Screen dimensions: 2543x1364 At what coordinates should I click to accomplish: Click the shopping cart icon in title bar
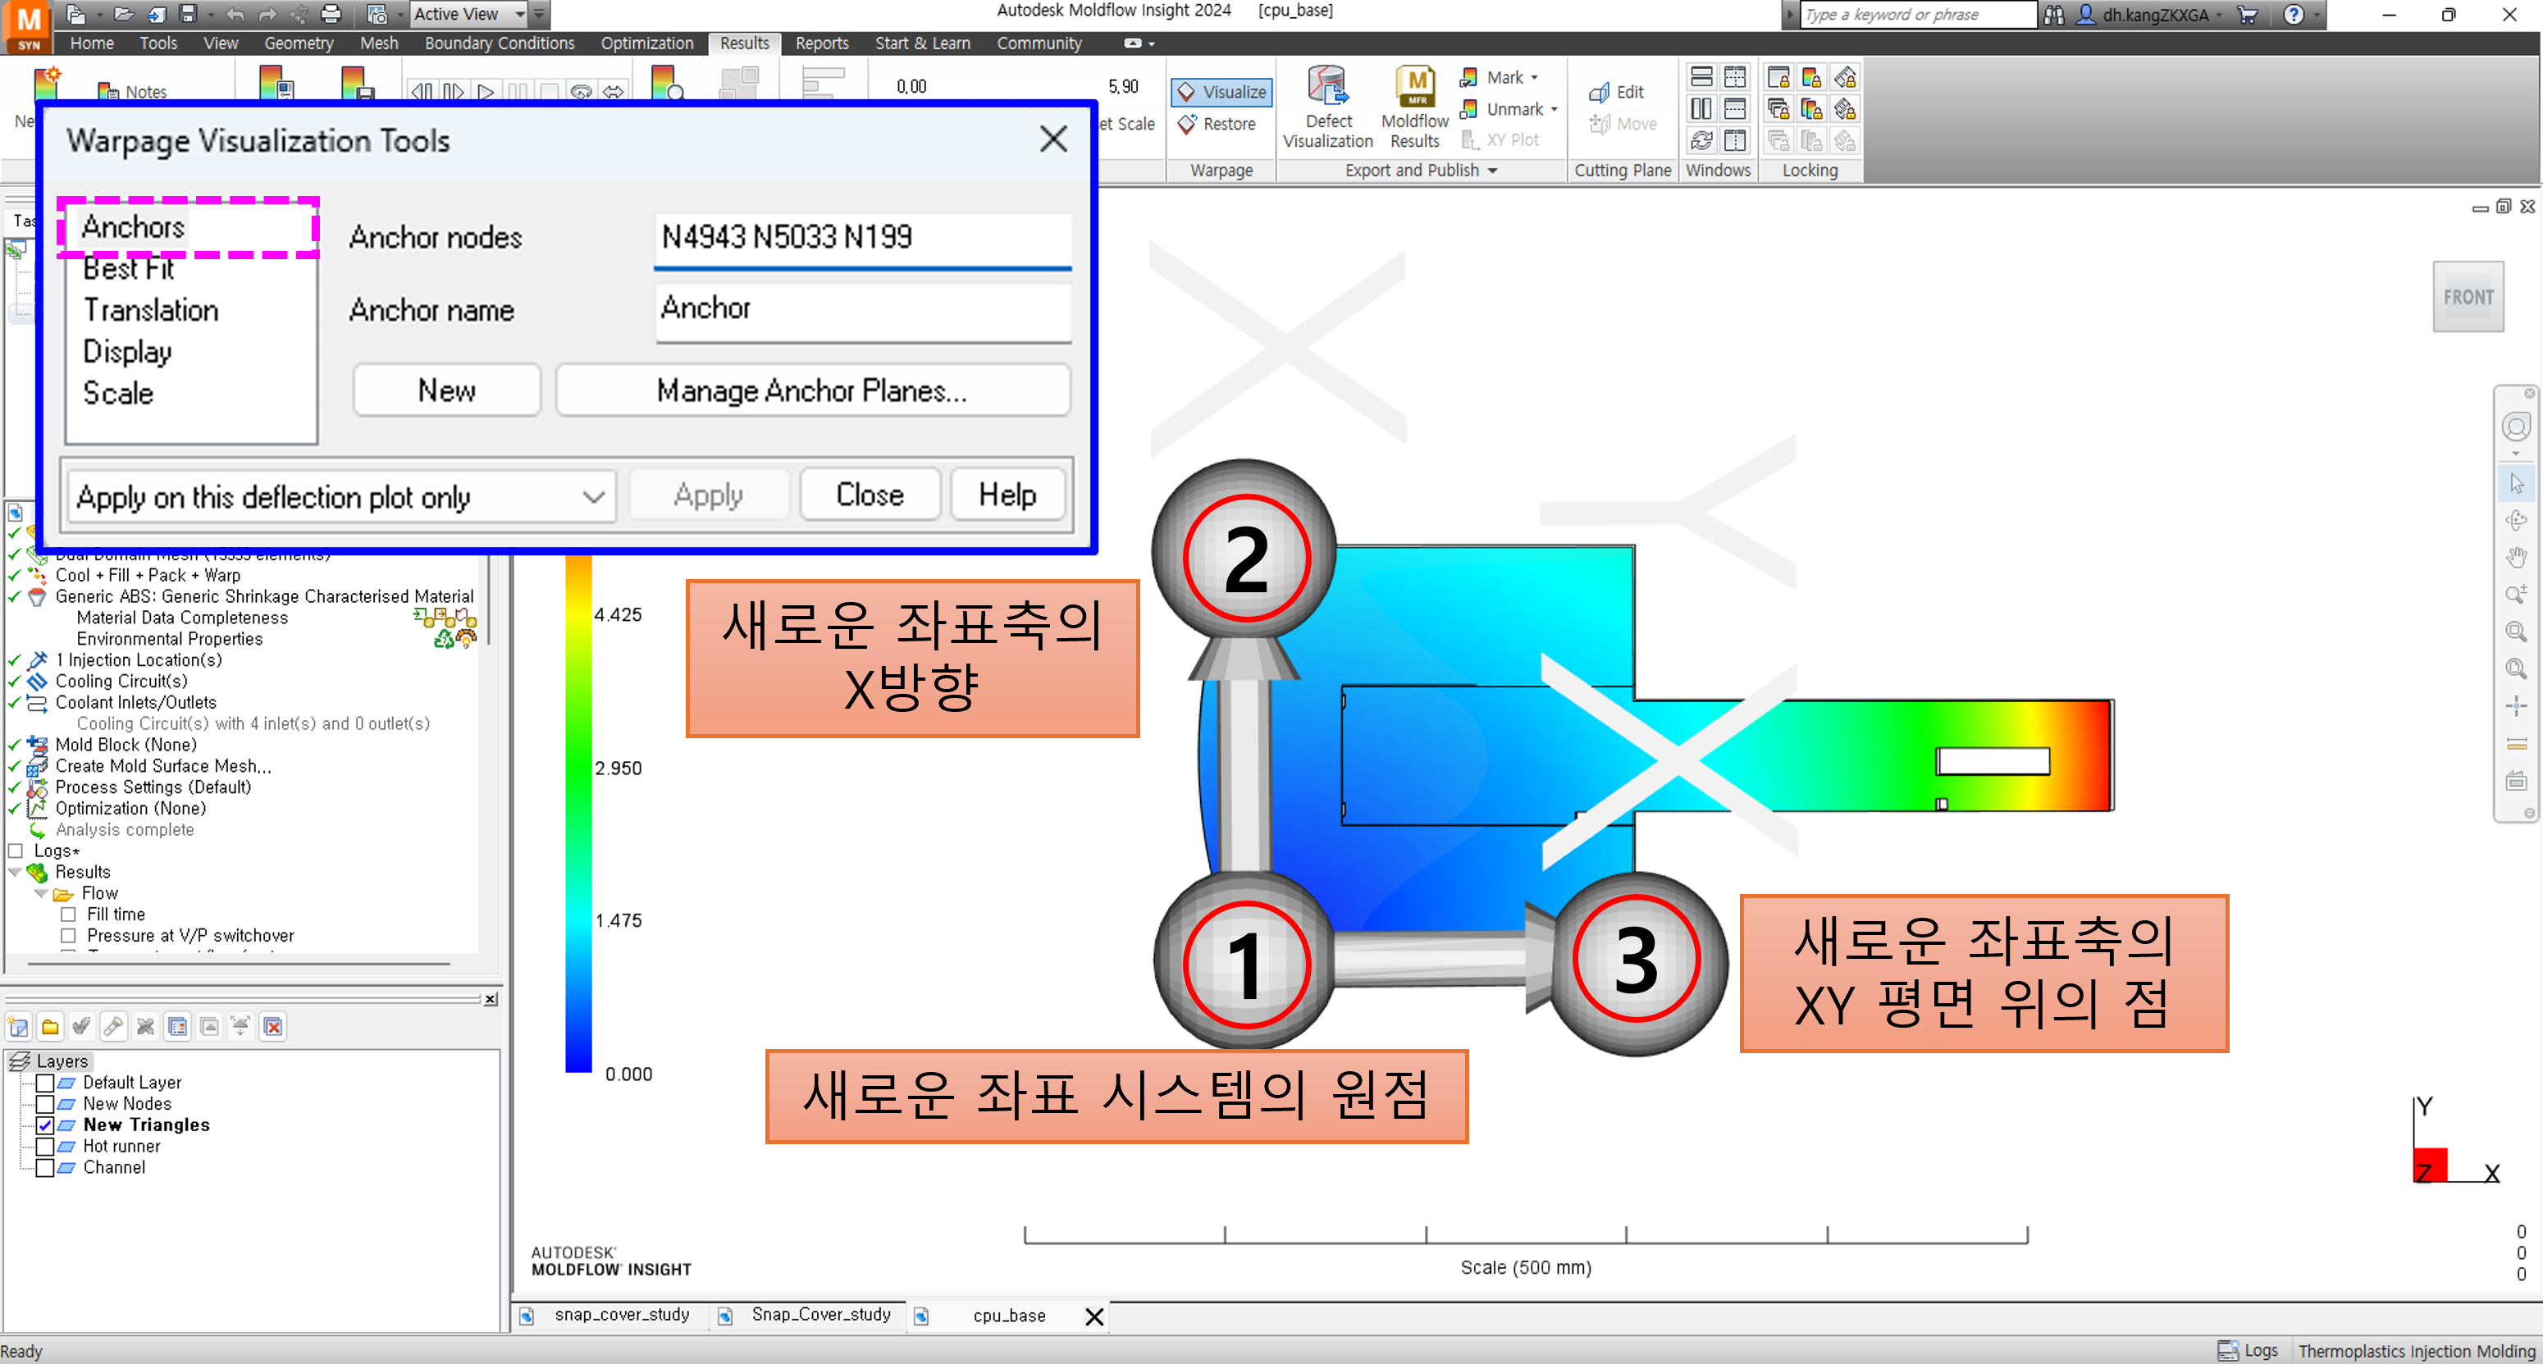[x=2248, y=15]
